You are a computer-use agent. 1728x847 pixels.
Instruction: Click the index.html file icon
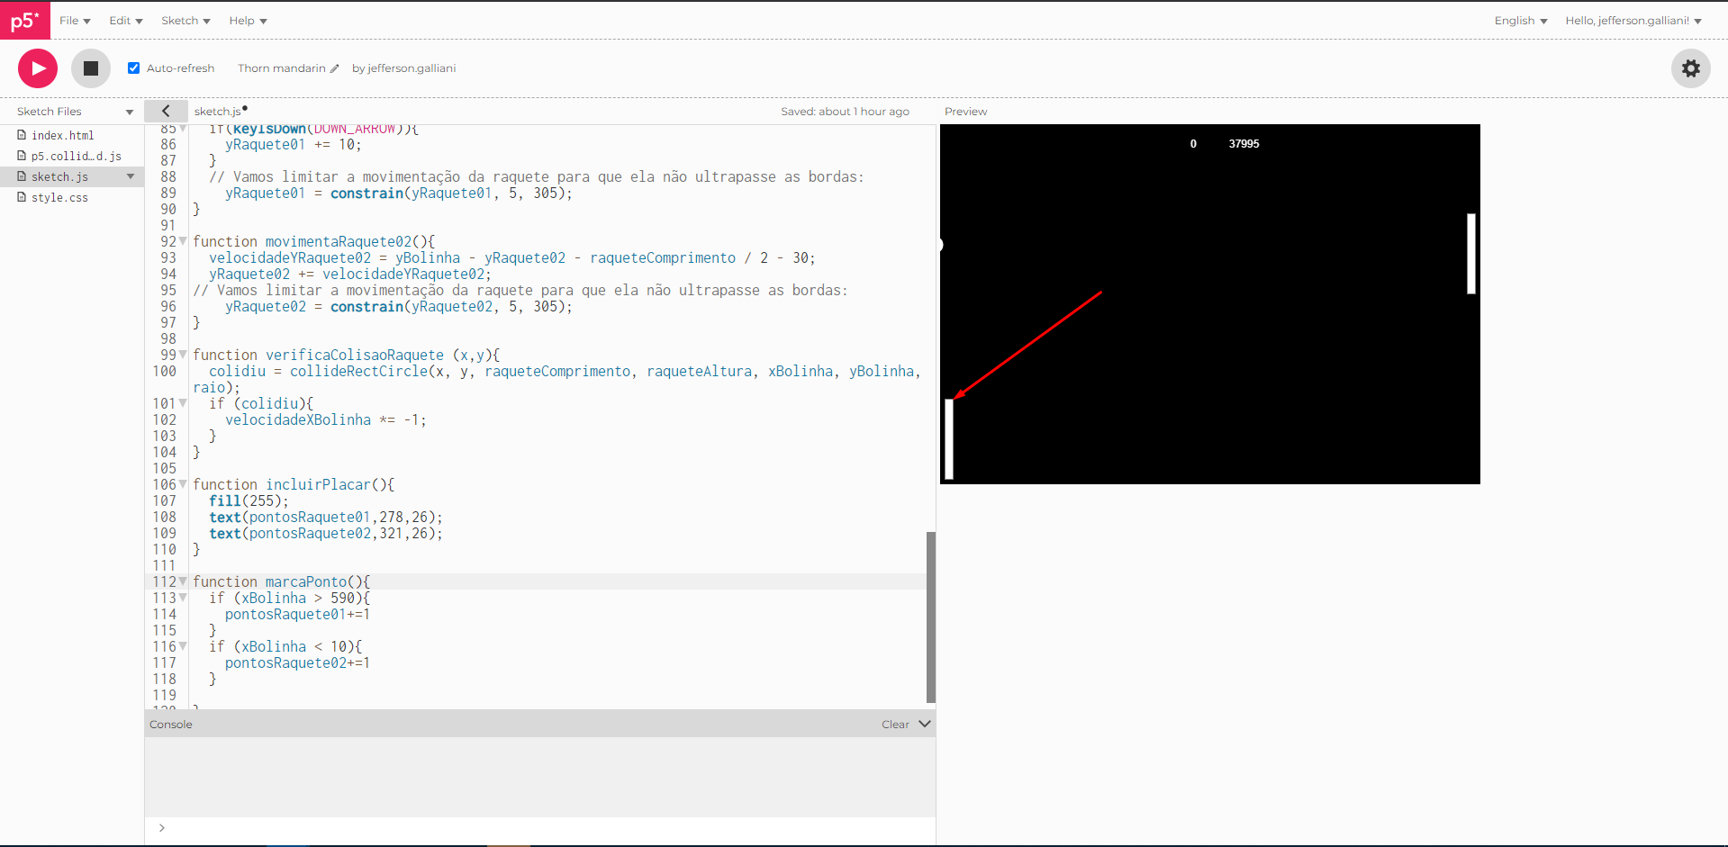click(x=22, y=135)
